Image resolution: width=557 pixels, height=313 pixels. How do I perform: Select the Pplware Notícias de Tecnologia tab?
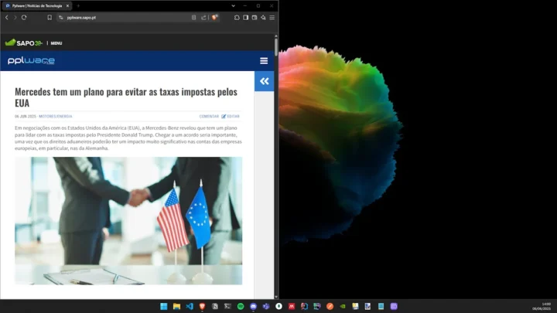[35, 5]
